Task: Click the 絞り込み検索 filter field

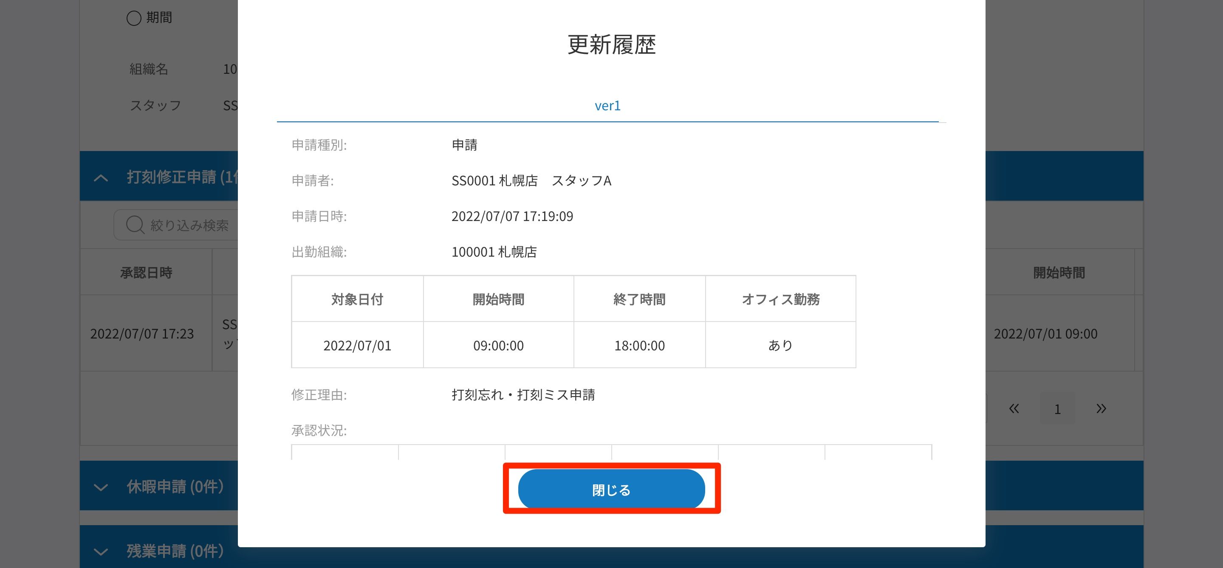Action: pos(190,225)
